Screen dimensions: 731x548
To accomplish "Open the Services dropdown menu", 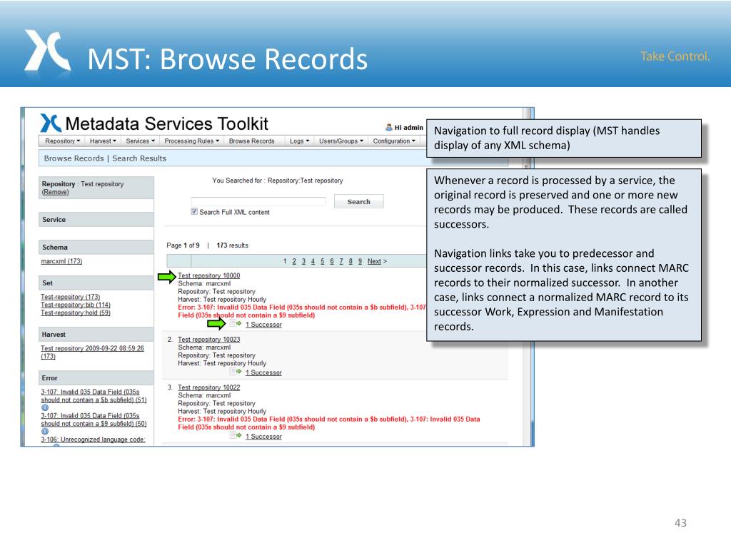I will tap(141, 141).
